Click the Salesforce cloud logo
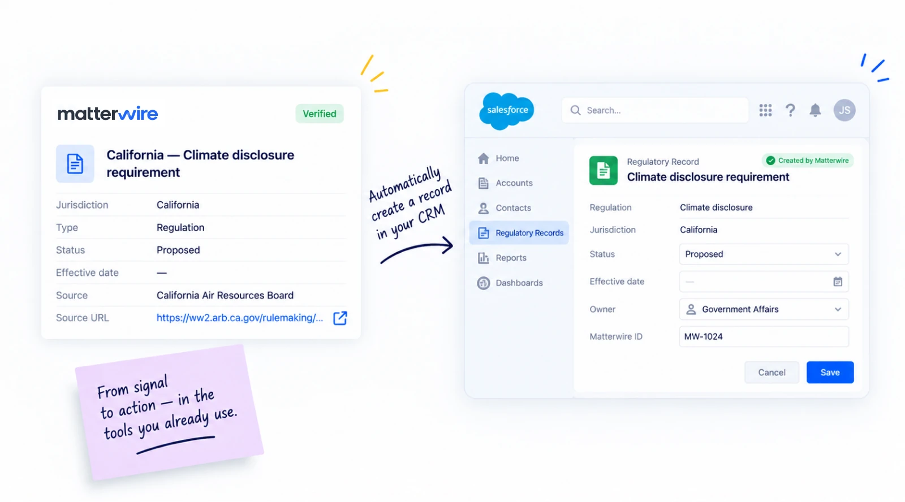 507,111
